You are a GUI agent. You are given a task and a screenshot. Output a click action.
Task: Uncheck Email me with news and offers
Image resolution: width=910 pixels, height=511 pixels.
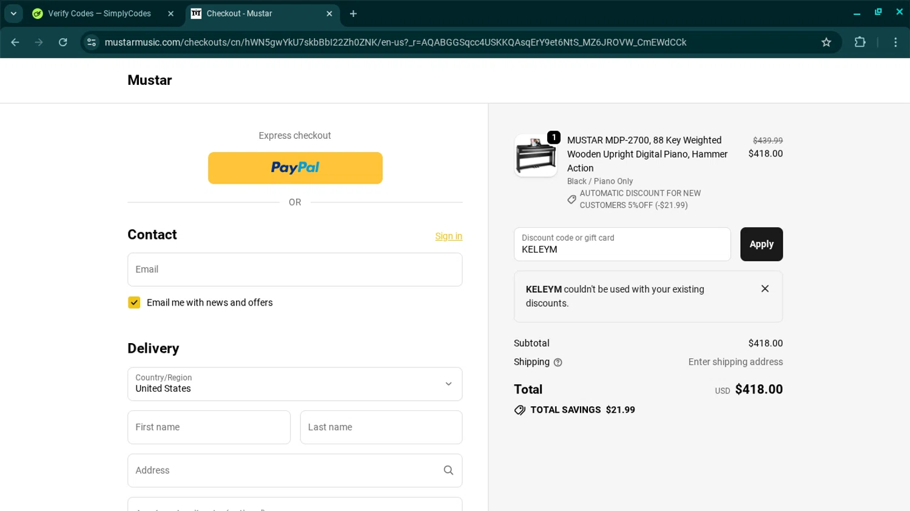click(x=134, y=302)
